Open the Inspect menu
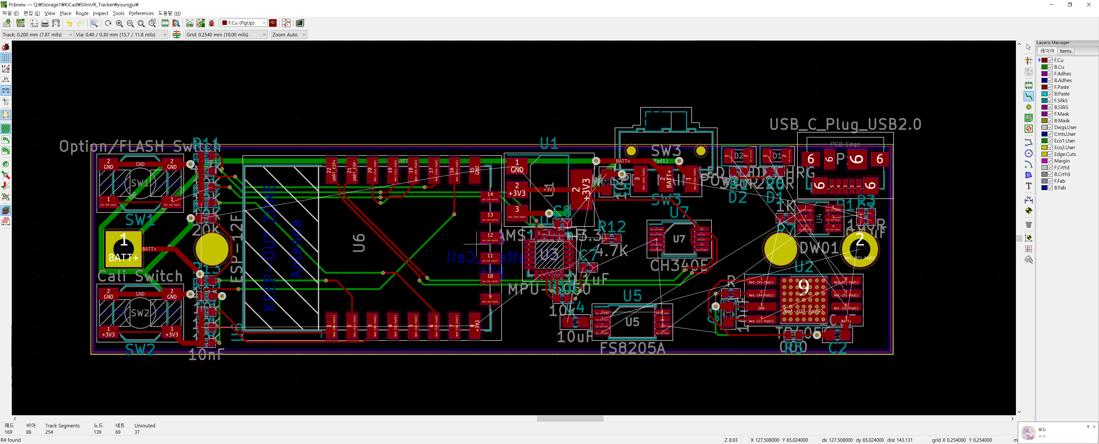Image resolution: width=1099 pixels, height=444 pixels. tap(100, 13)
